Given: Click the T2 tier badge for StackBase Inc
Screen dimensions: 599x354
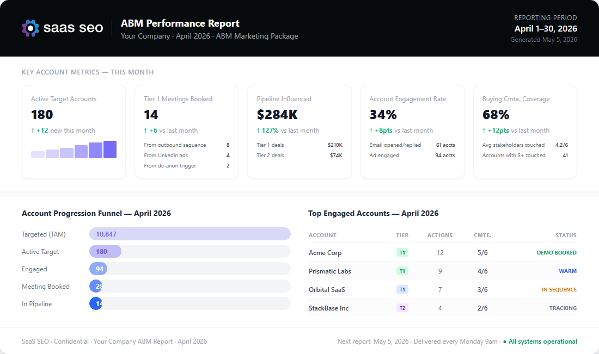Looking at the screenshot, I should (402, 308).
